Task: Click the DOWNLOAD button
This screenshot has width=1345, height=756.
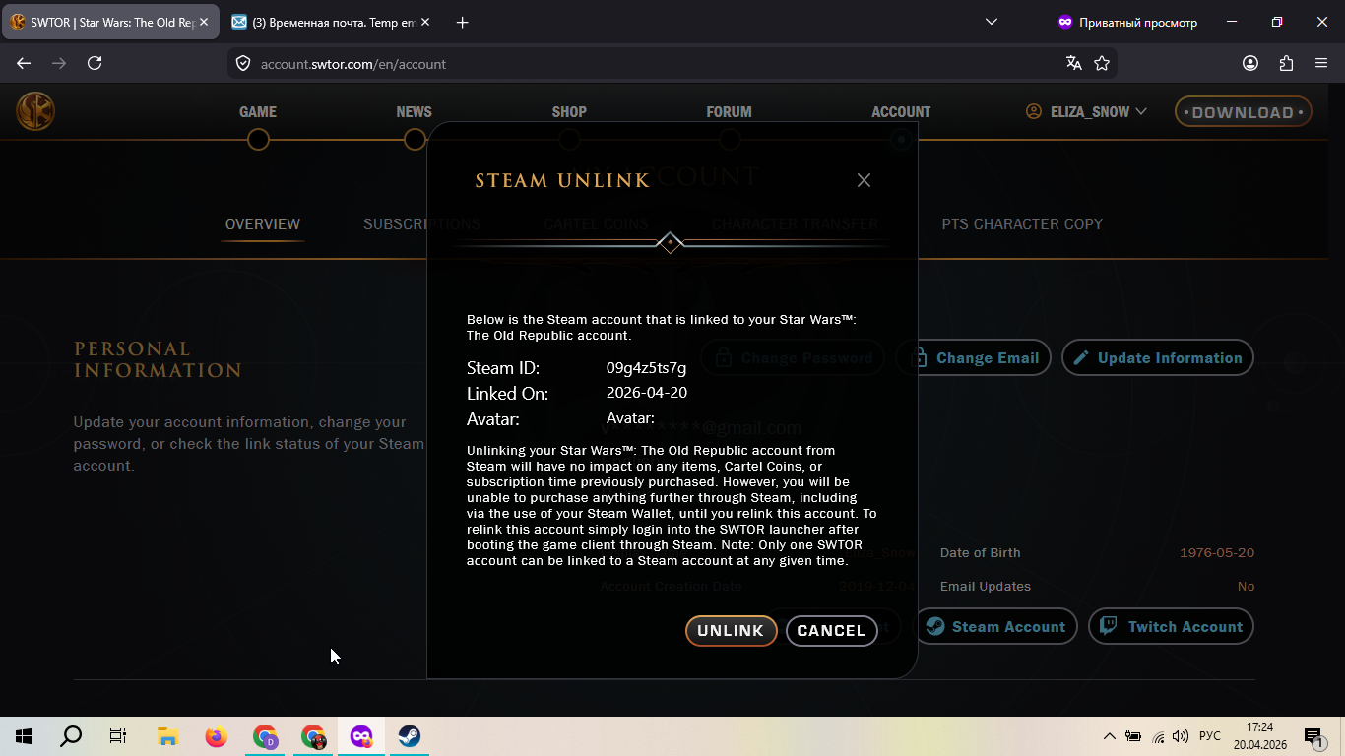Action: (x=1243, y=112)
